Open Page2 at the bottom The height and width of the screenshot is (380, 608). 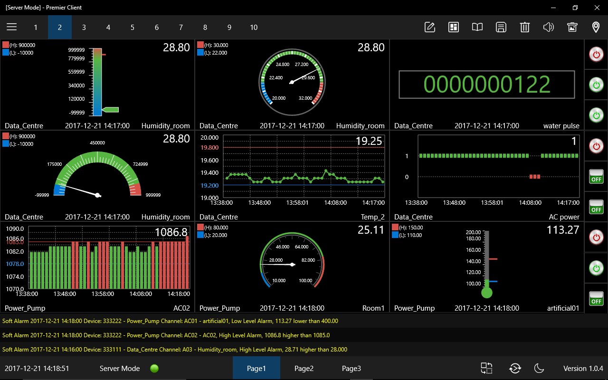tap(304, 368)
